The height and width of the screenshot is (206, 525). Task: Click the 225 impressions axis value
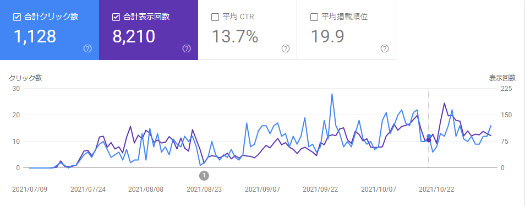[x=506, y=89]
